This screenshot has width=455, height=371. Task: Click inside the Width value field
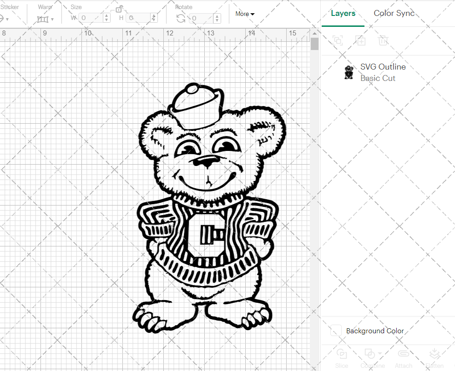pyautogui.click(x=90, y=18)
